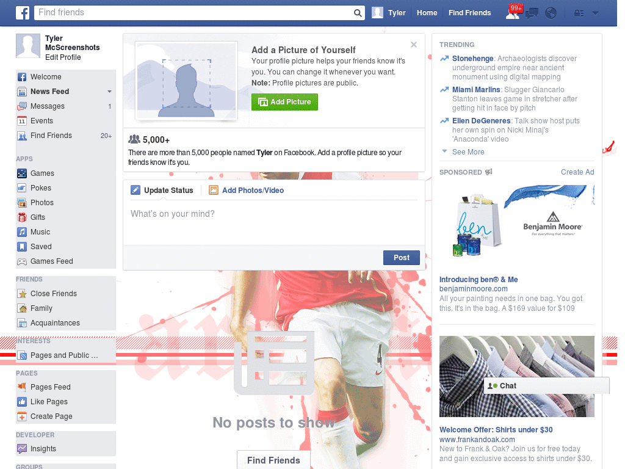Open Introducing ben® & Me ad link

click(479, 280)
